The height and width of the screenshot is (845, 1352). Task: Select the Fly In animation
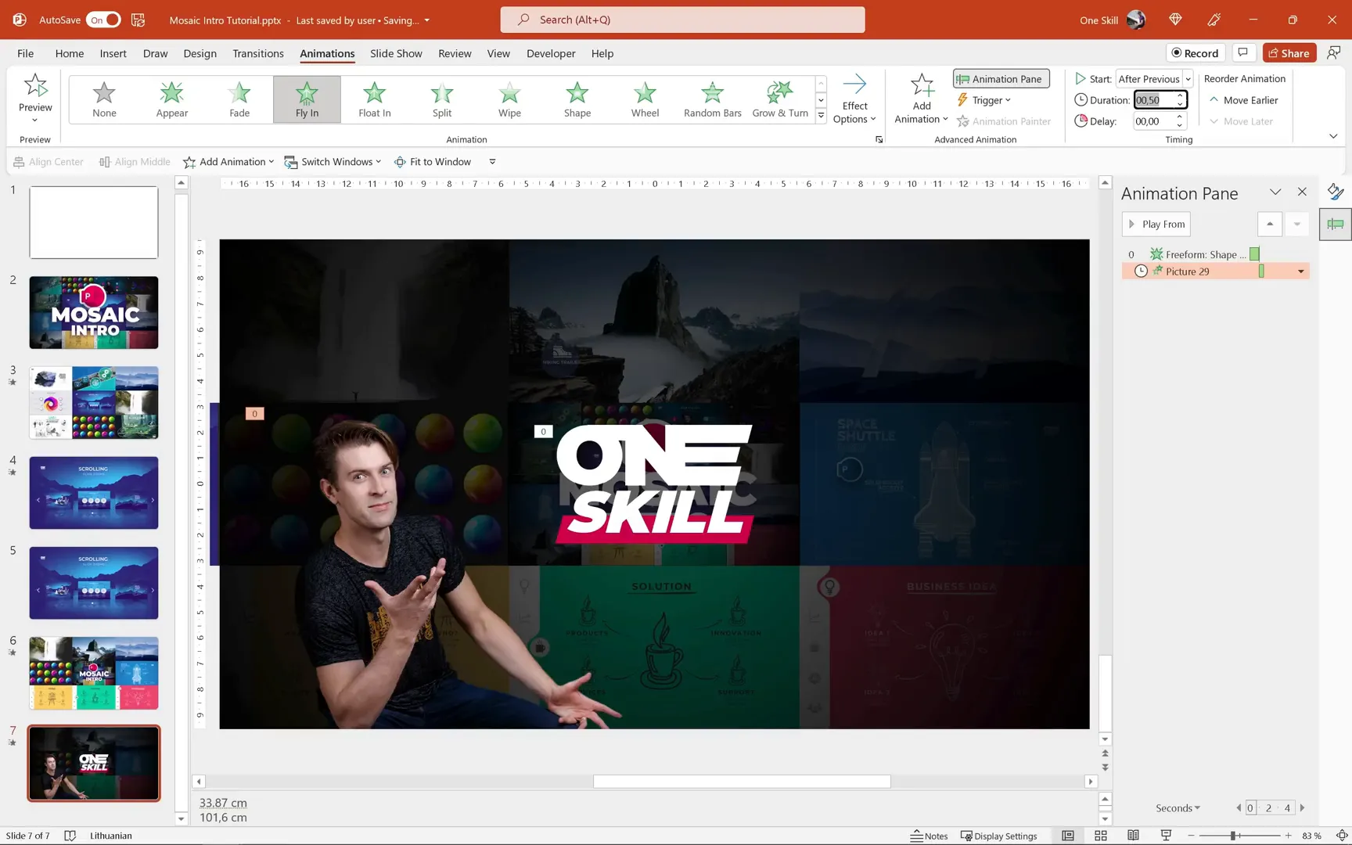[x=307, y=99]
